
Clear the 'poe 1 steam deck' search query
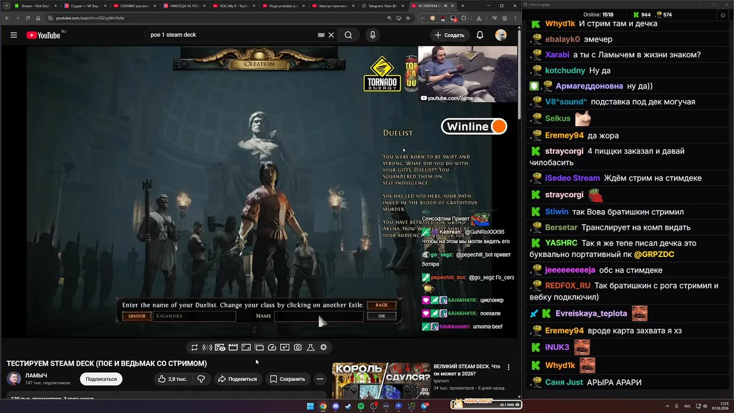pyautogui.click(x=331, y=35)
